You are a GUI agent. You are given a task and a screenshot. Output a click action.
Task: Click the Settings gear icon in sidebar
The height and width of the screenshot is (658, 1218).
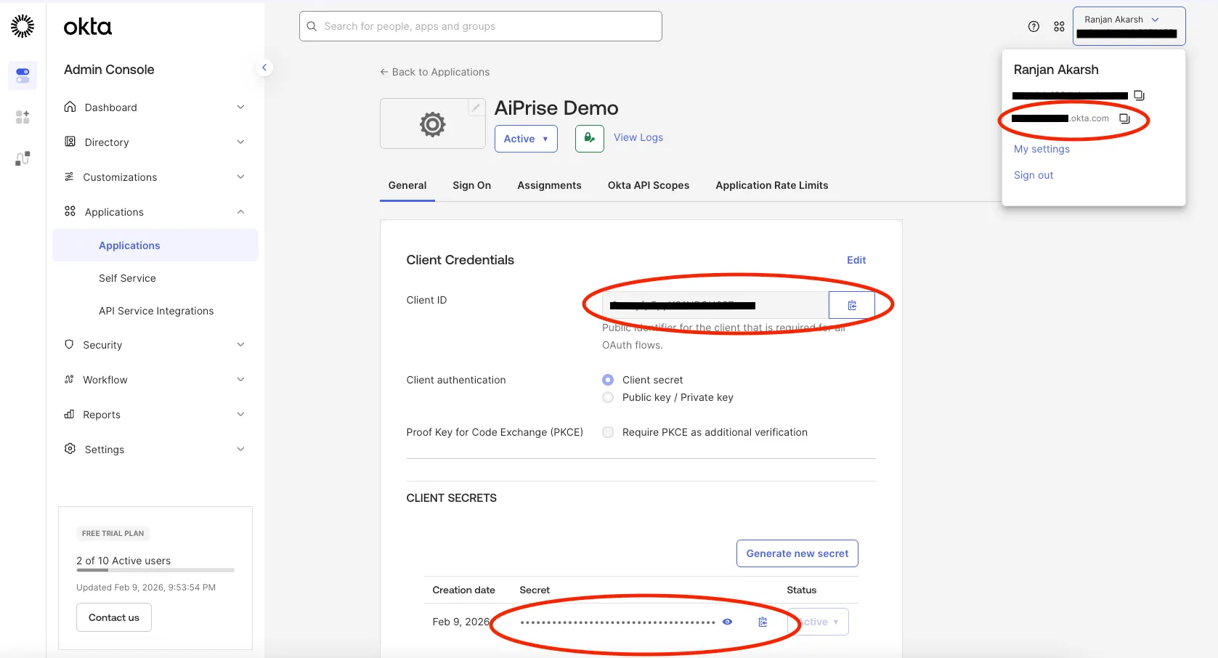tap(70, 449)
